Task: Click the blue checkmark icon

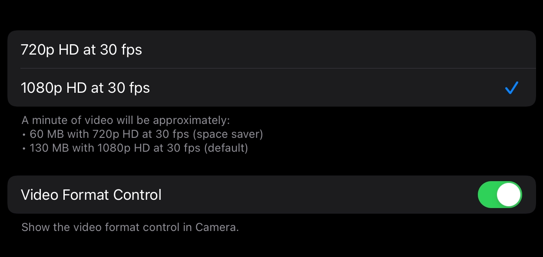Action: tap(511, 88)
